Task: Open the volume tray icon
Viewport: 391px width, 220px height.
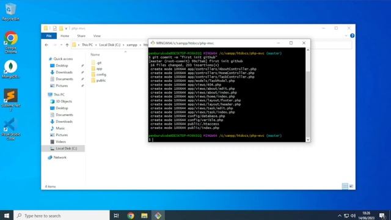Action: coord(353,216)
